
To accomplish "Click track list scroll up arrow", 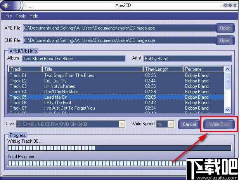I will (x=227, y=69).
